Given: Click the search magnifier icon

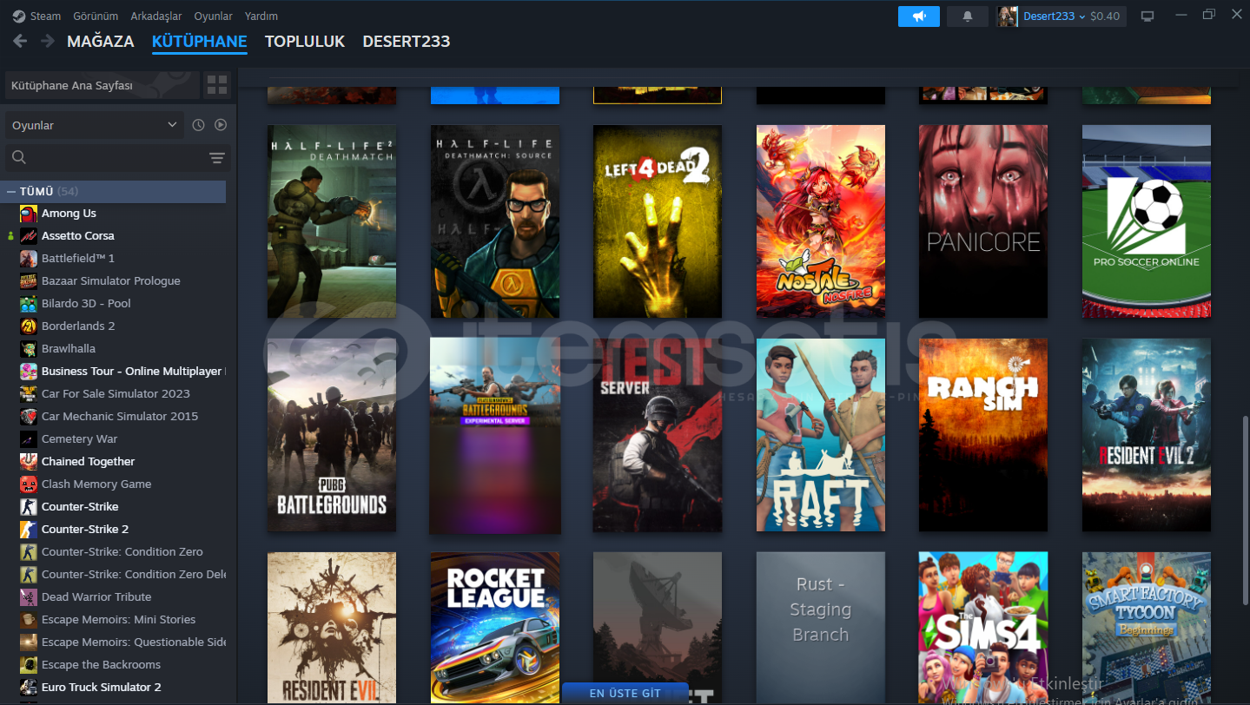Looking at the screenshot, I should click(19, 157).
